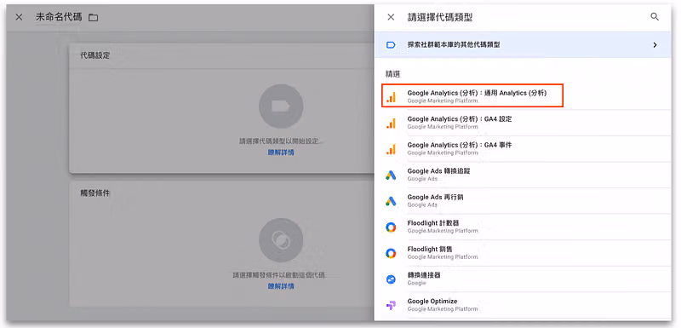Click the Google Optimize purple icon
681x328 pixels.
pos(391,305)
